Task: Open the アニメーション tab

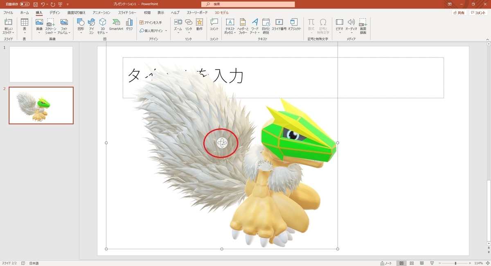Action: pyautogui.click(x=101, y=13)
